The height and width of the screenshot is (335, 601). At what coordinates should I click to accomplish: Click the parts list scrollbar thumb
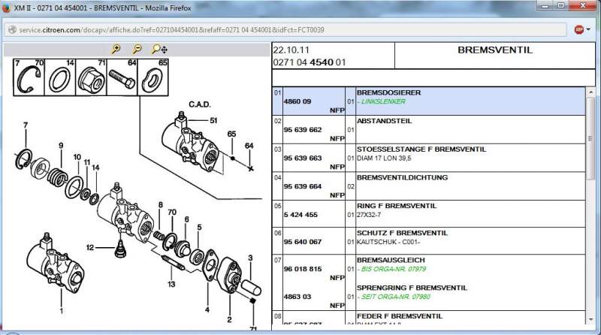point(590,137)
